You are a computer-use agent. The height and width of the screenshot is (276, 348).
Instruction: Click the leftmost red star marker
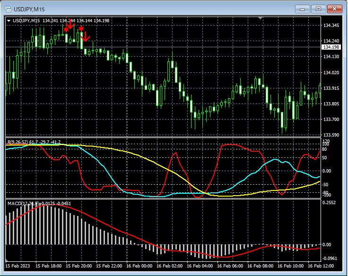click(x=66, y=30)
